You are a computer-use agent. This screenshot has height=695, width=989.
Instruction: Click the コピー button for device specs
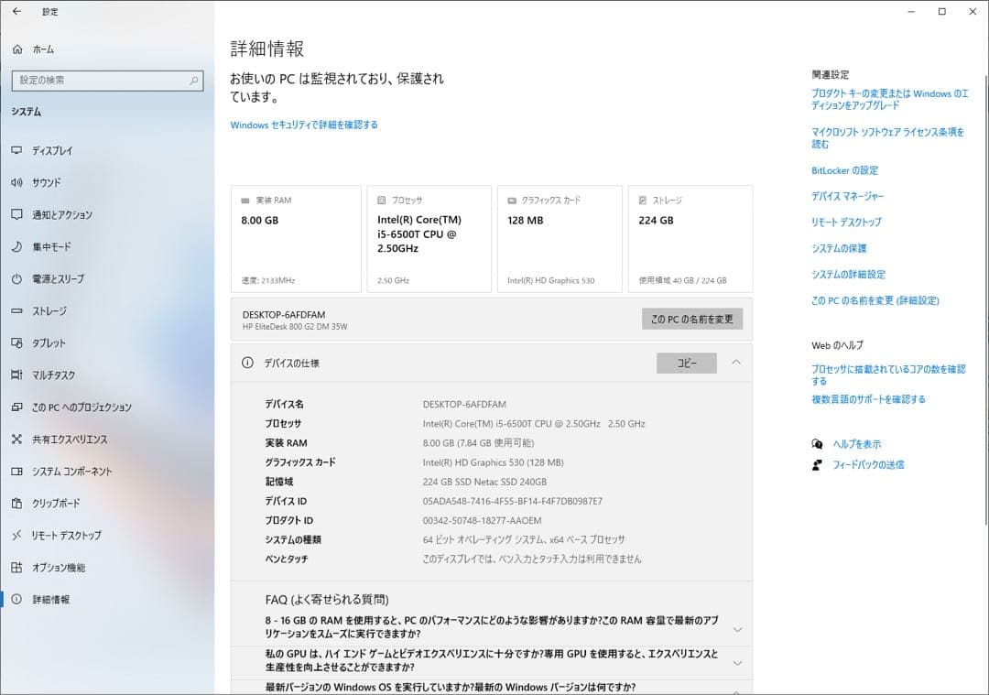click(689, 363)
